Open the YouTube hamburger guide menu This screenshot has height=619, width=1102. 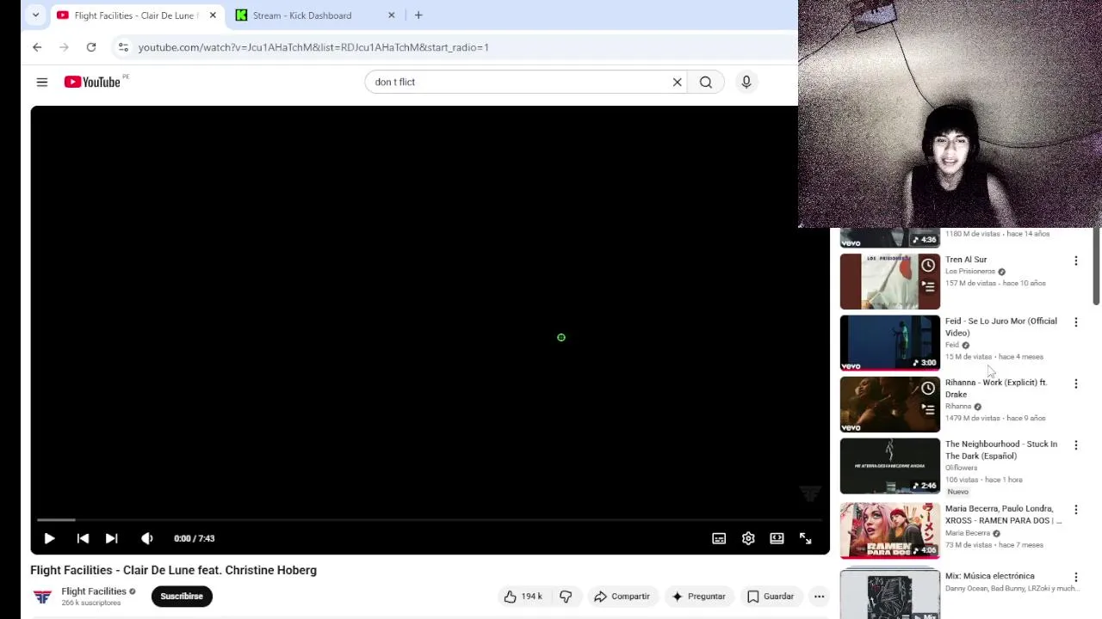pos(42,82)
